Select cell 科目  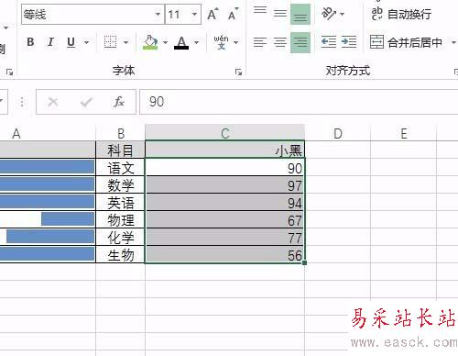[x=121, y=150]
